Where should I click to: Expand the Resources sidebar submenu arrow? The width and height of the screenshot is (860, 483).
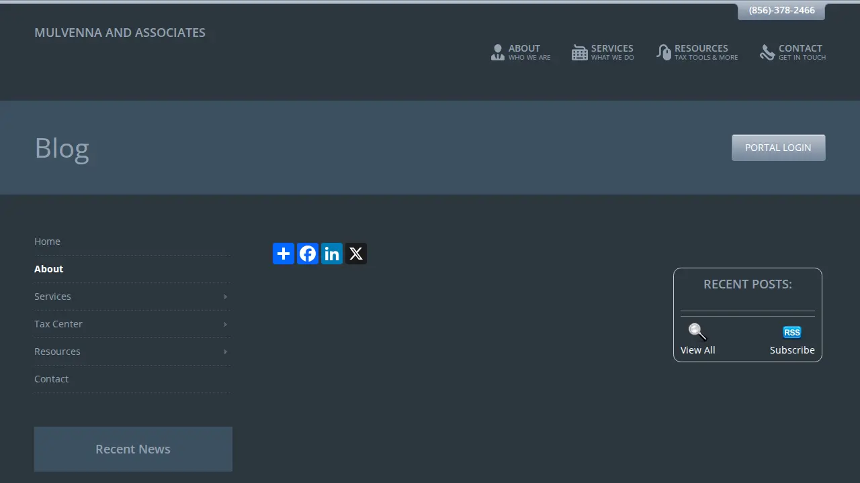[x=225, y=352]
